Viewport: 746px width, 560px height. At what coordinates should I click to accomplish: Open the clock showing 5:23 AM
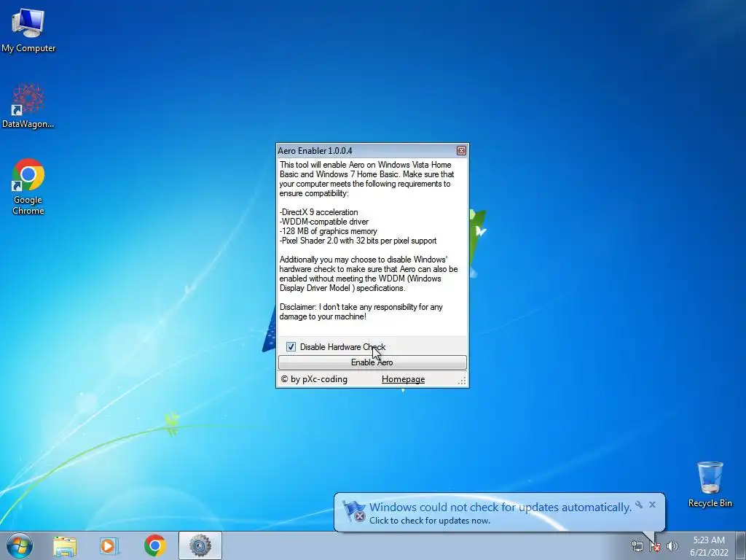[709, 546]
